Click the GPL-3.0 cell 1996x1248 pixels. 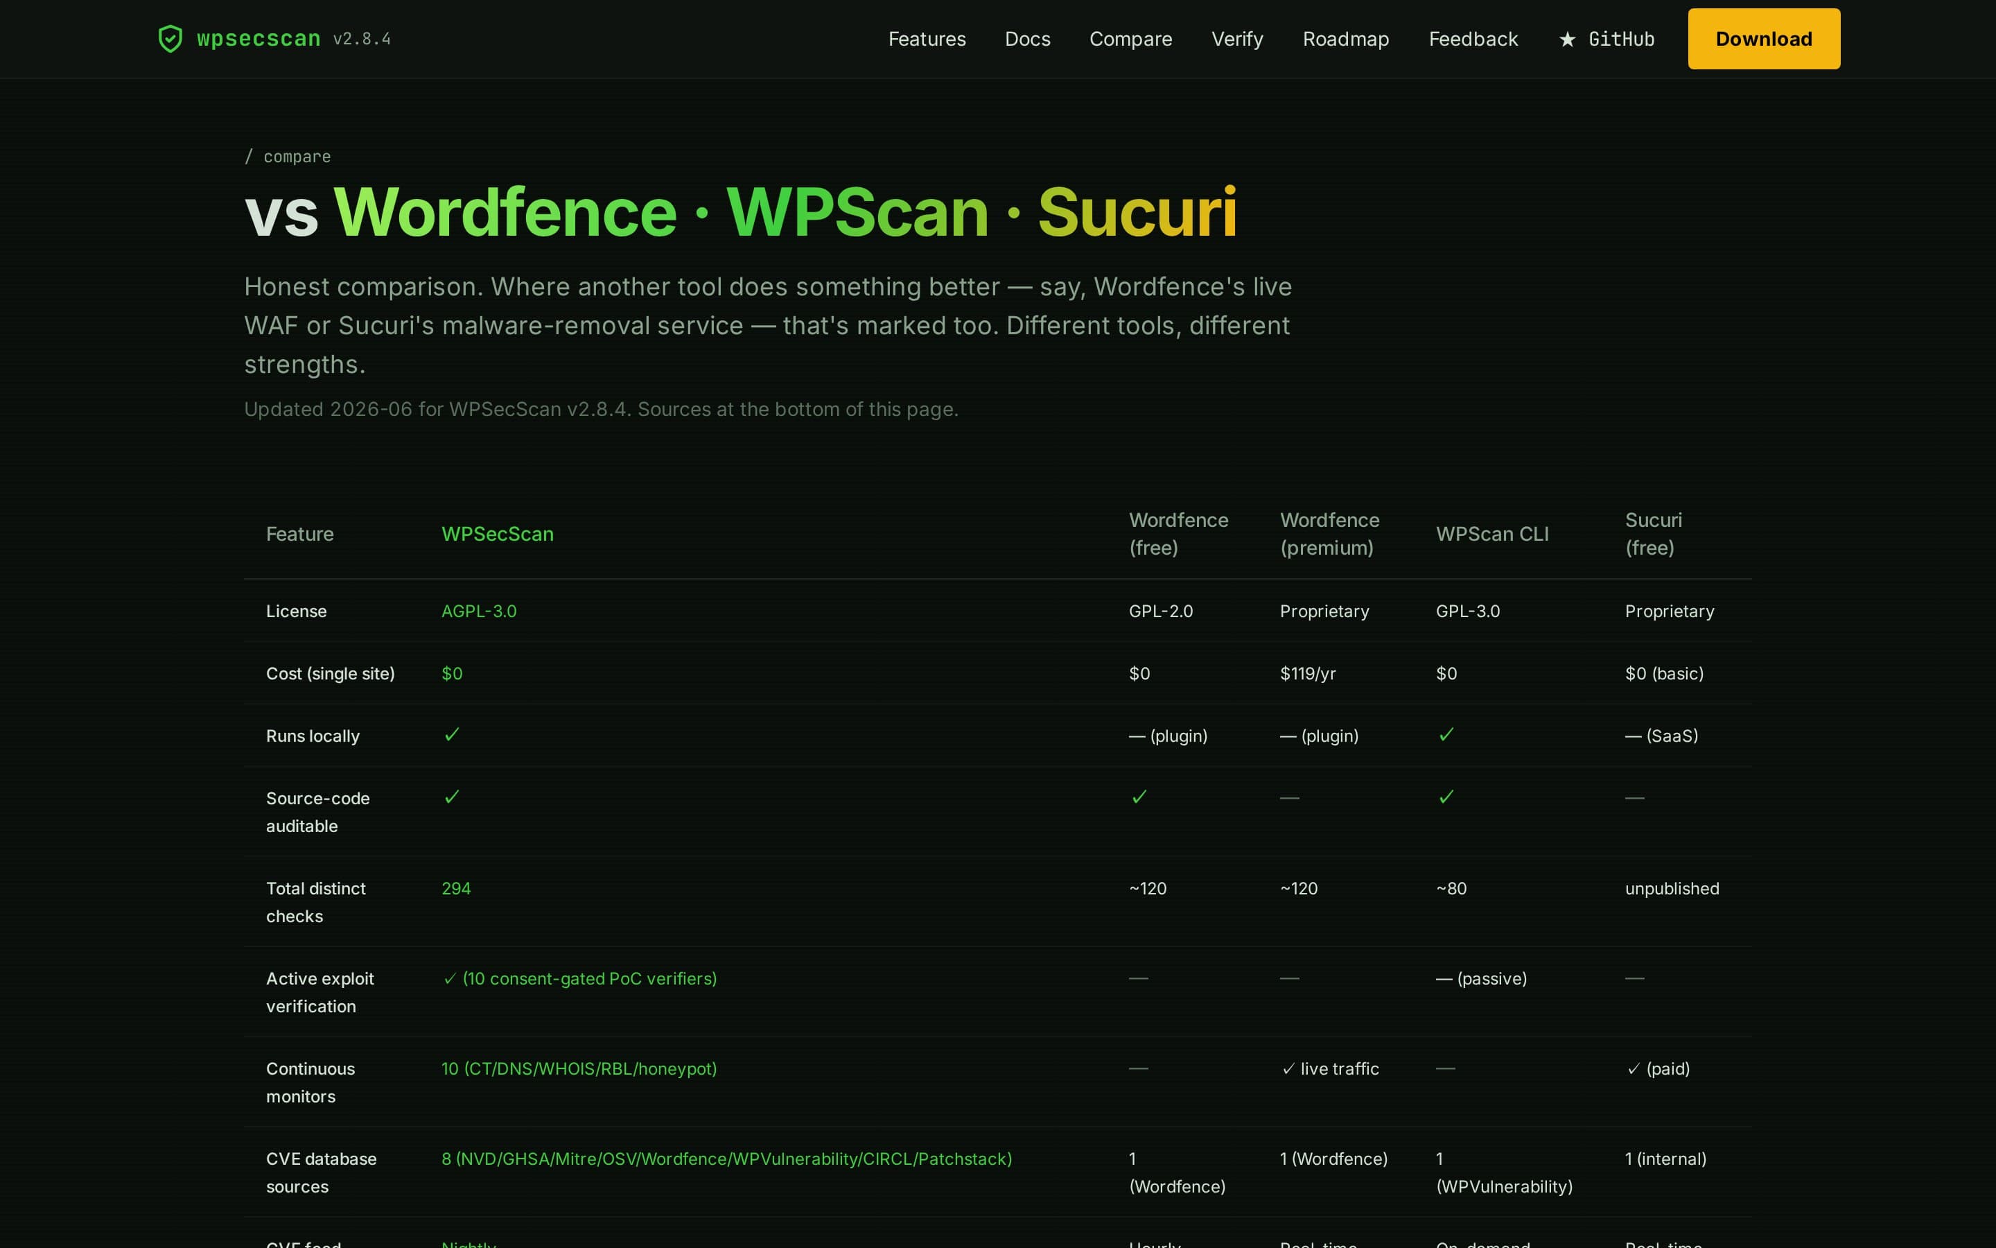pos(1467,611)
